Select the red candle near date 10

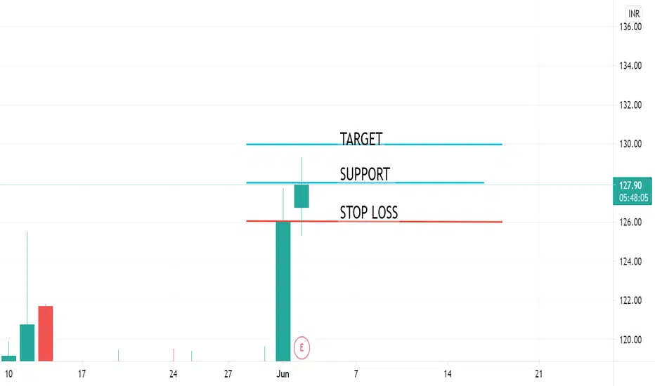tap(46, 333)
